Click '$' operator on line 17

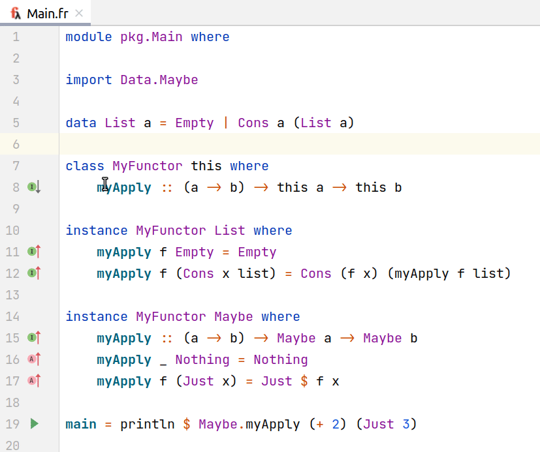point(304,381)
